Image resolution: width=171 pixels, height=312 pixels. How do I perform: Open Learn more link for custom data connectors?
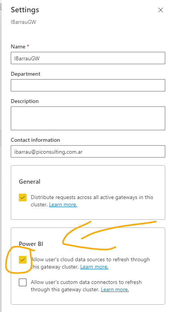pos(115,289)
